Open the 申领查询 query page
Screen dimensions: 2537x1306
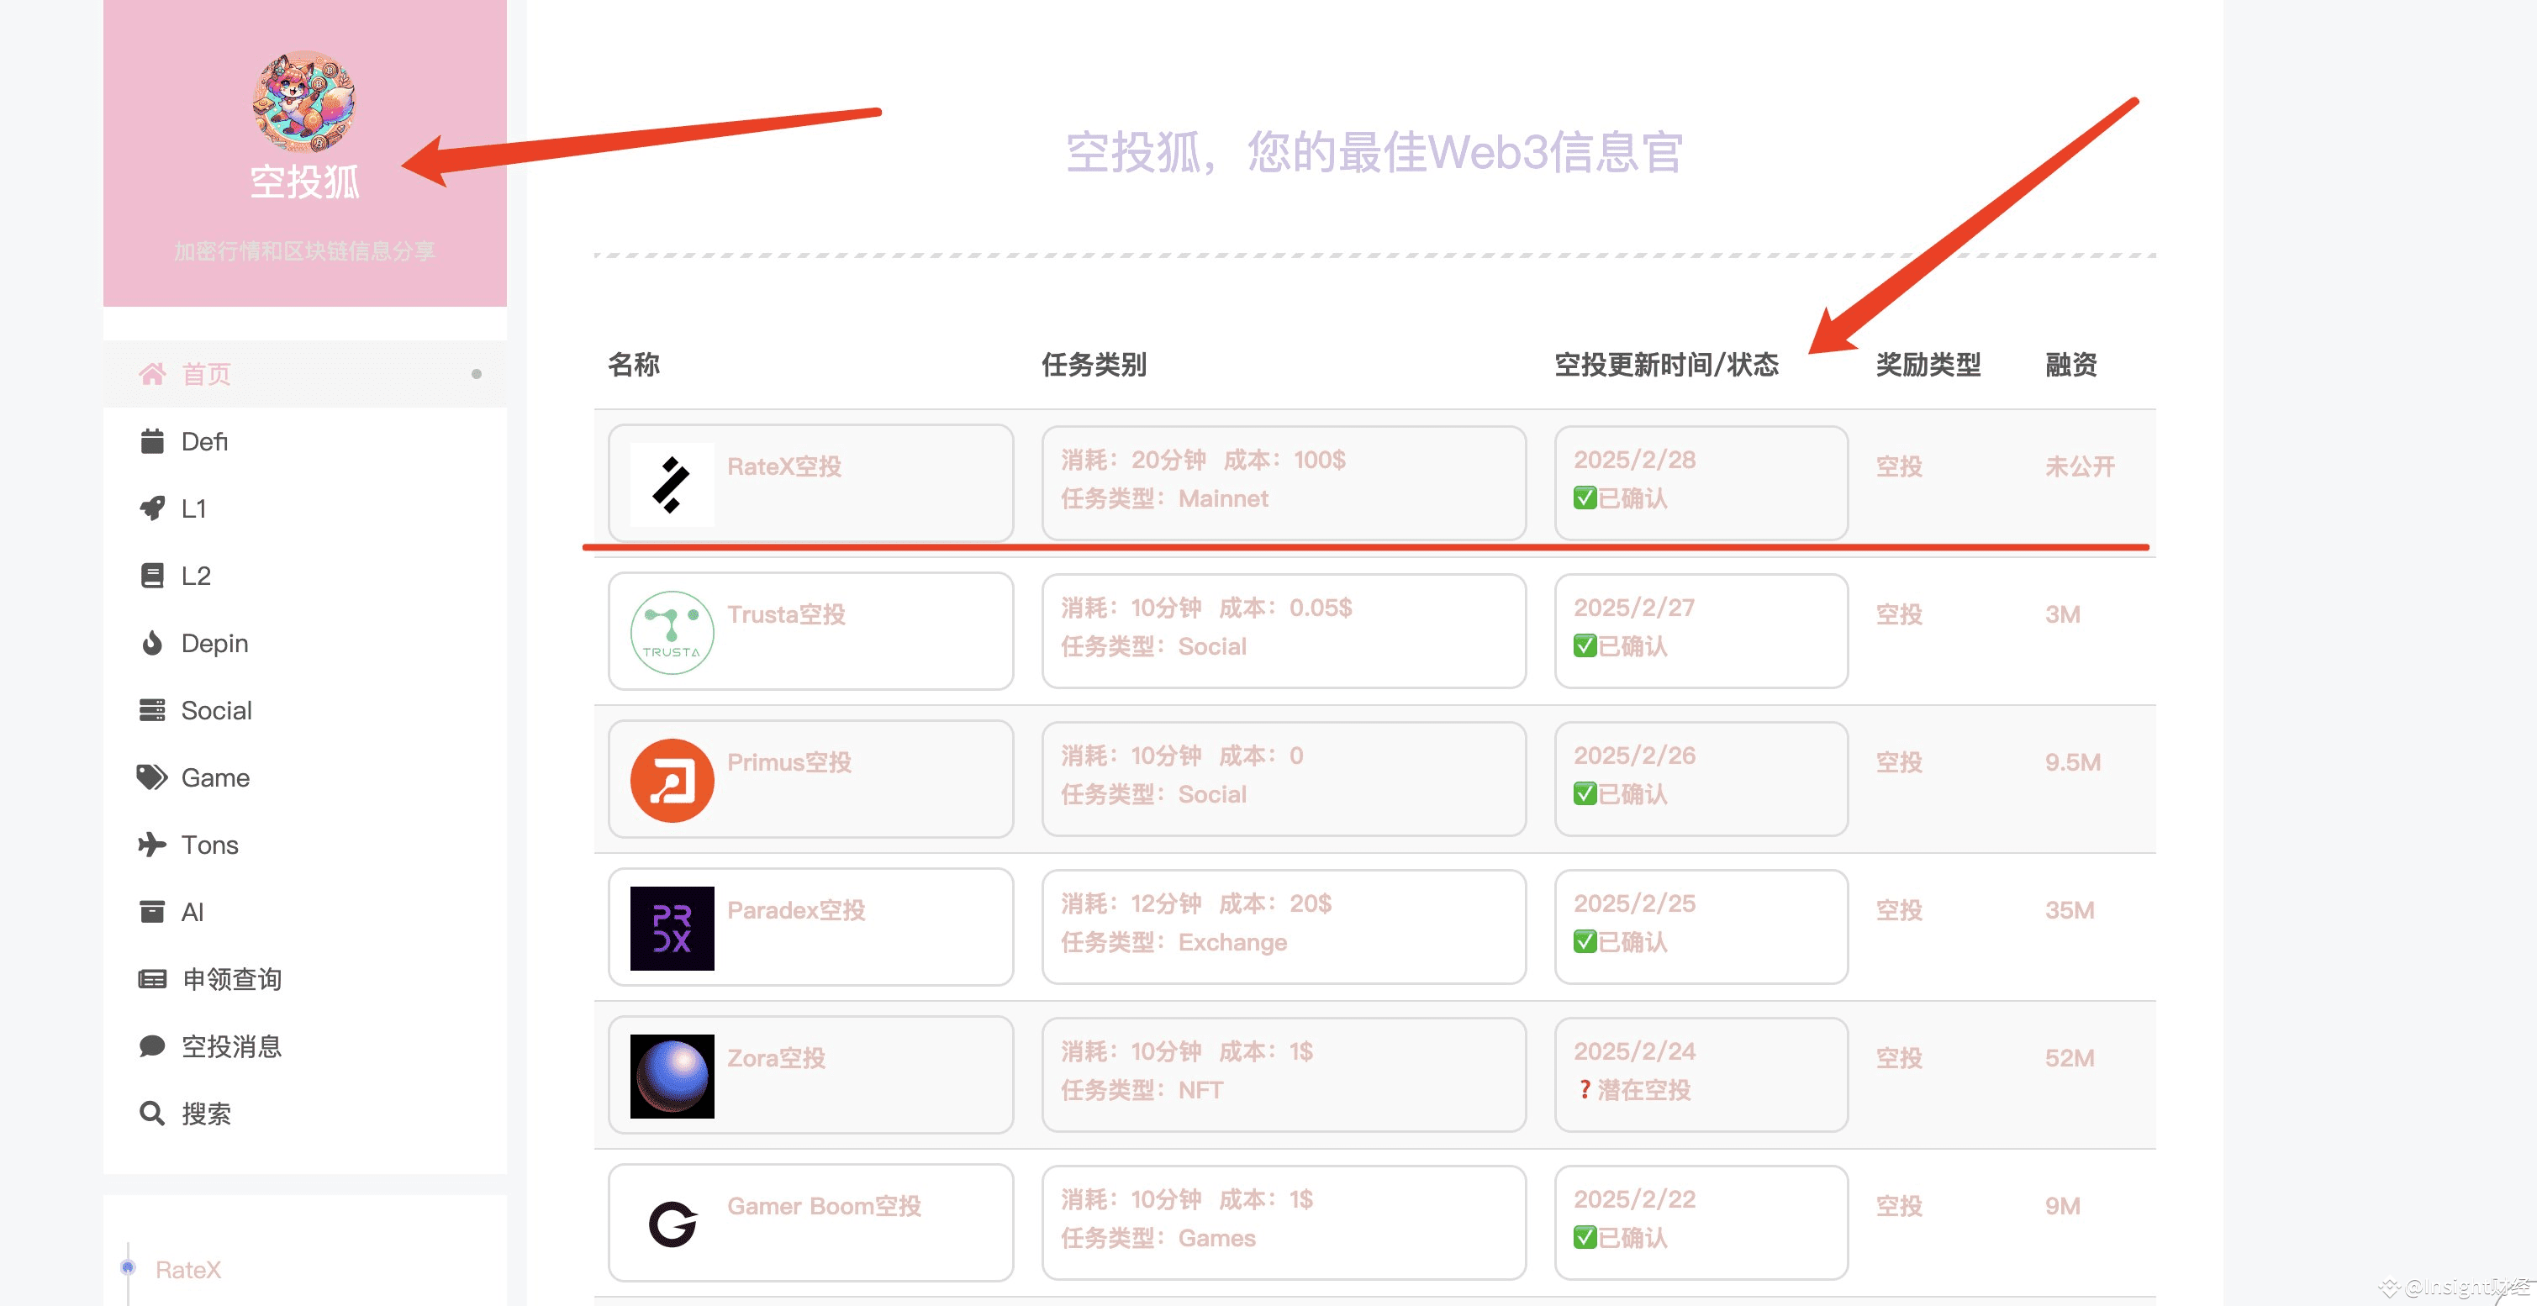click(x=229, y=979)
